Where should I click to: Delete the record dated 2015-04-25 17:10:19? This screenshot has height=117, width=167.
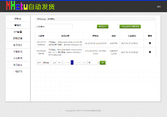point(150,52)
